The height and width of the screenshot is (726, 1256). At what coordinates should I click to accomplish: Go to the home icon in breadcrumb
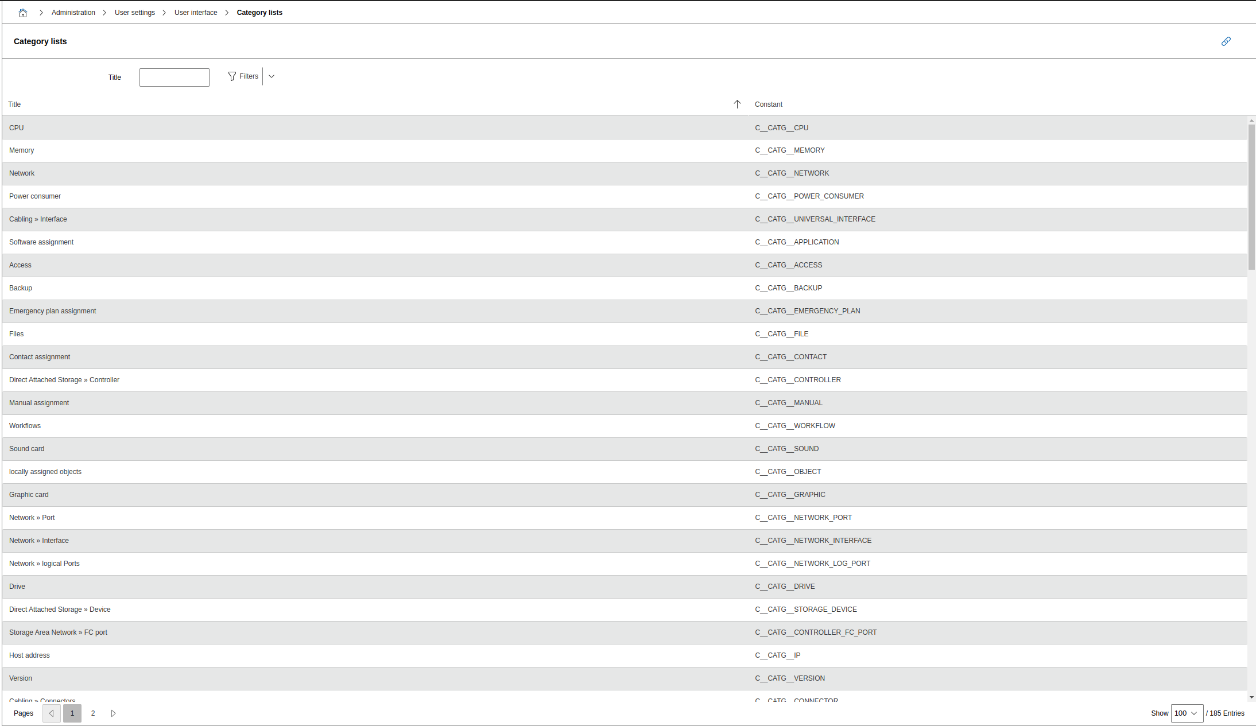(23, 13)
